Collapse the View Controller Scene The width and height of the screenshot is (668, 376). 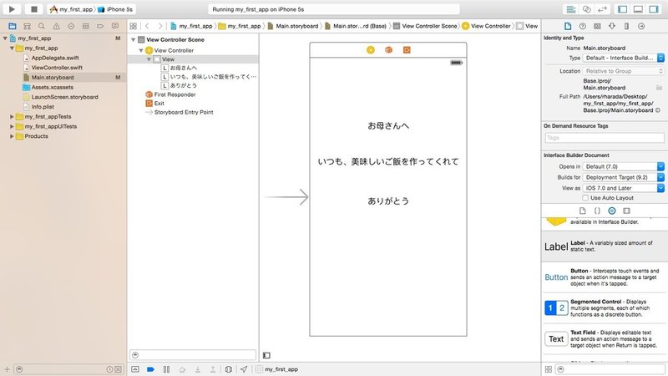pos(134,39)
